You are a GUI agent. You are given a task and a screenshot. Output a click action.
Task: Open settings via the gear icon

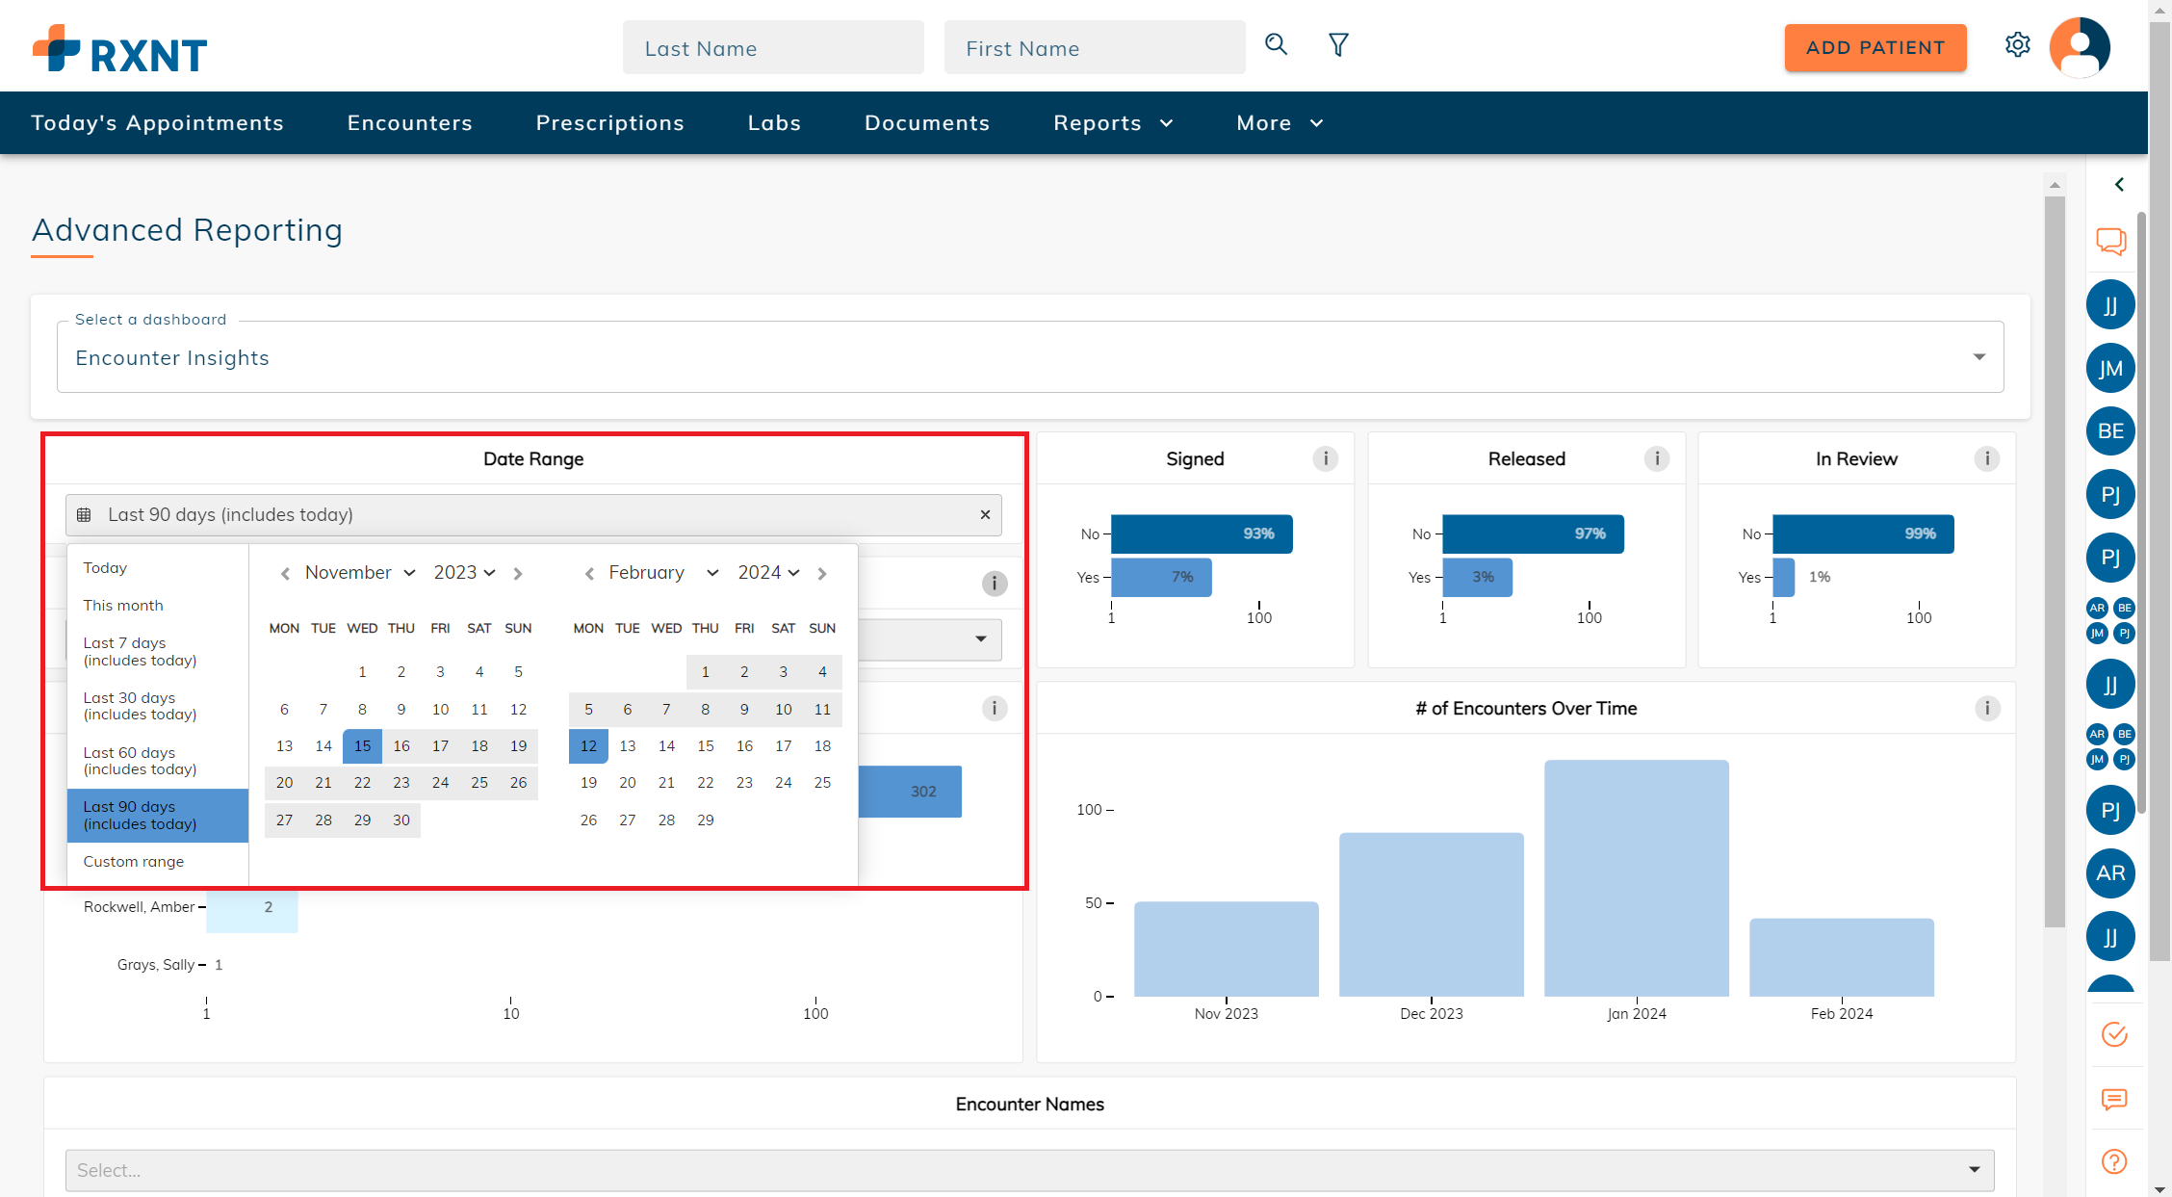(2018, 45)
